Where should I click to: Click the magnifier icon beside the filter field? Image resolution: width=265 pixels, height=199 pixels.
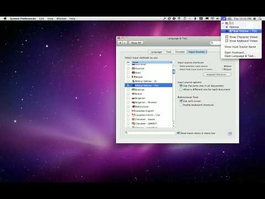(126, 133)
